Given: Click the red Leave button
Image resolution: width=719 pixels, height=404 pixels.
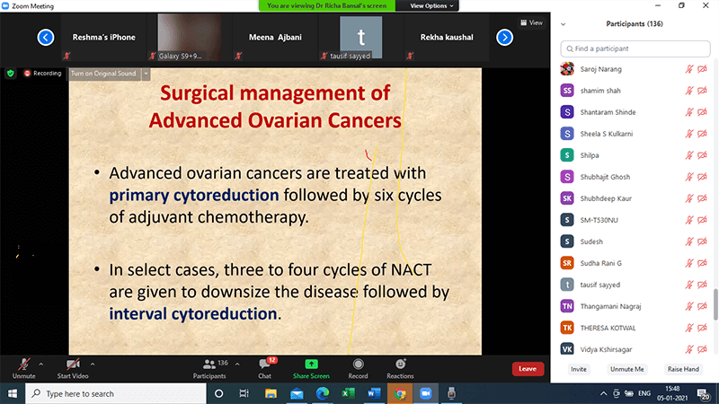Looking at the screenshot, I should pyautogui.click(x=528, y=368).
